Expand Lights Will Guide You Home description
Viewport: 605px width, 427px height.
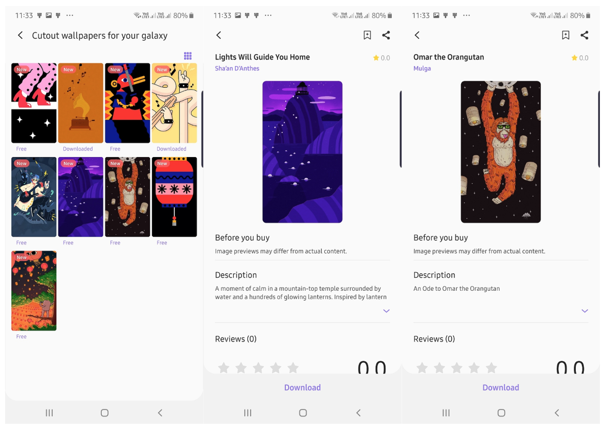click(387, 311)
